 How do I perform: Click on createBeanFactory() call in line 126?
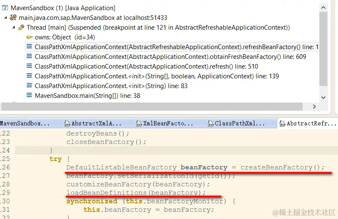pyautogui.click(x=282, y=167)
